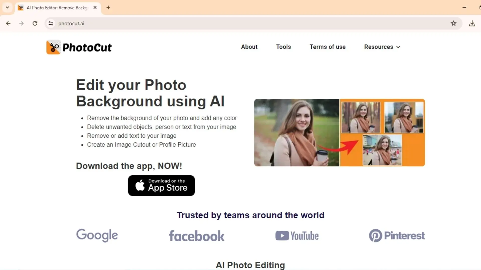This screenshot has width=481, height=270.
Task: Expand the Resources dropdown menu
Action: pos(382,47)
